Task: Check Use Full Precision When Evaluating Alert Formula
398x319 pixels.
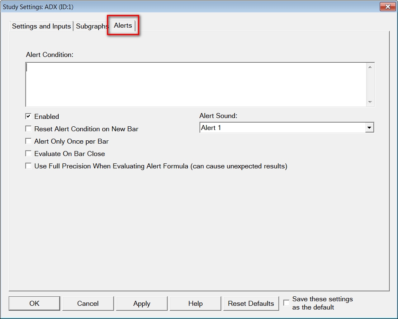Action: [x=28, y=166]
